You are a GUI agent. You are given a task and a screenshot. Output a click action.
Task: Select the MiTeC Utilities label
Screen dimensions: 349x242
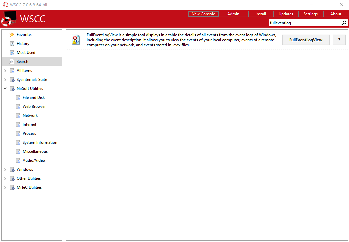point(29,187)
